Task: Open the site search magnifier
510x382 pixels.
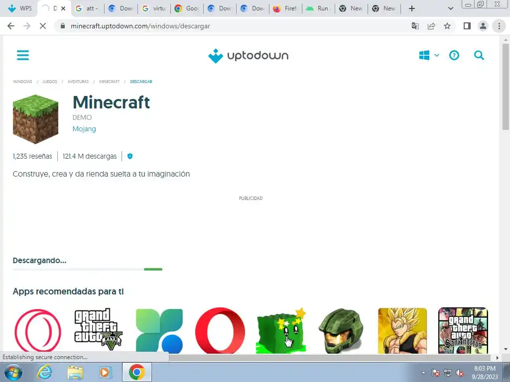Action: click(479, 56)
